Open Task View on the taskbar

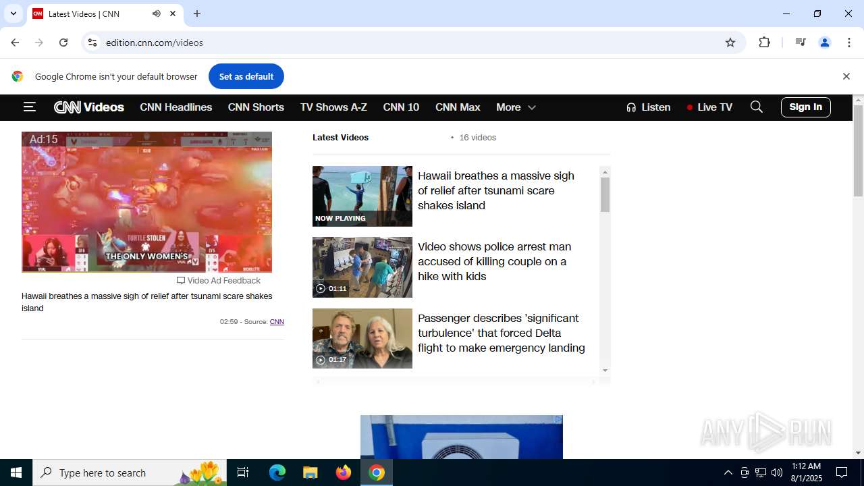[x=243, y=473]
